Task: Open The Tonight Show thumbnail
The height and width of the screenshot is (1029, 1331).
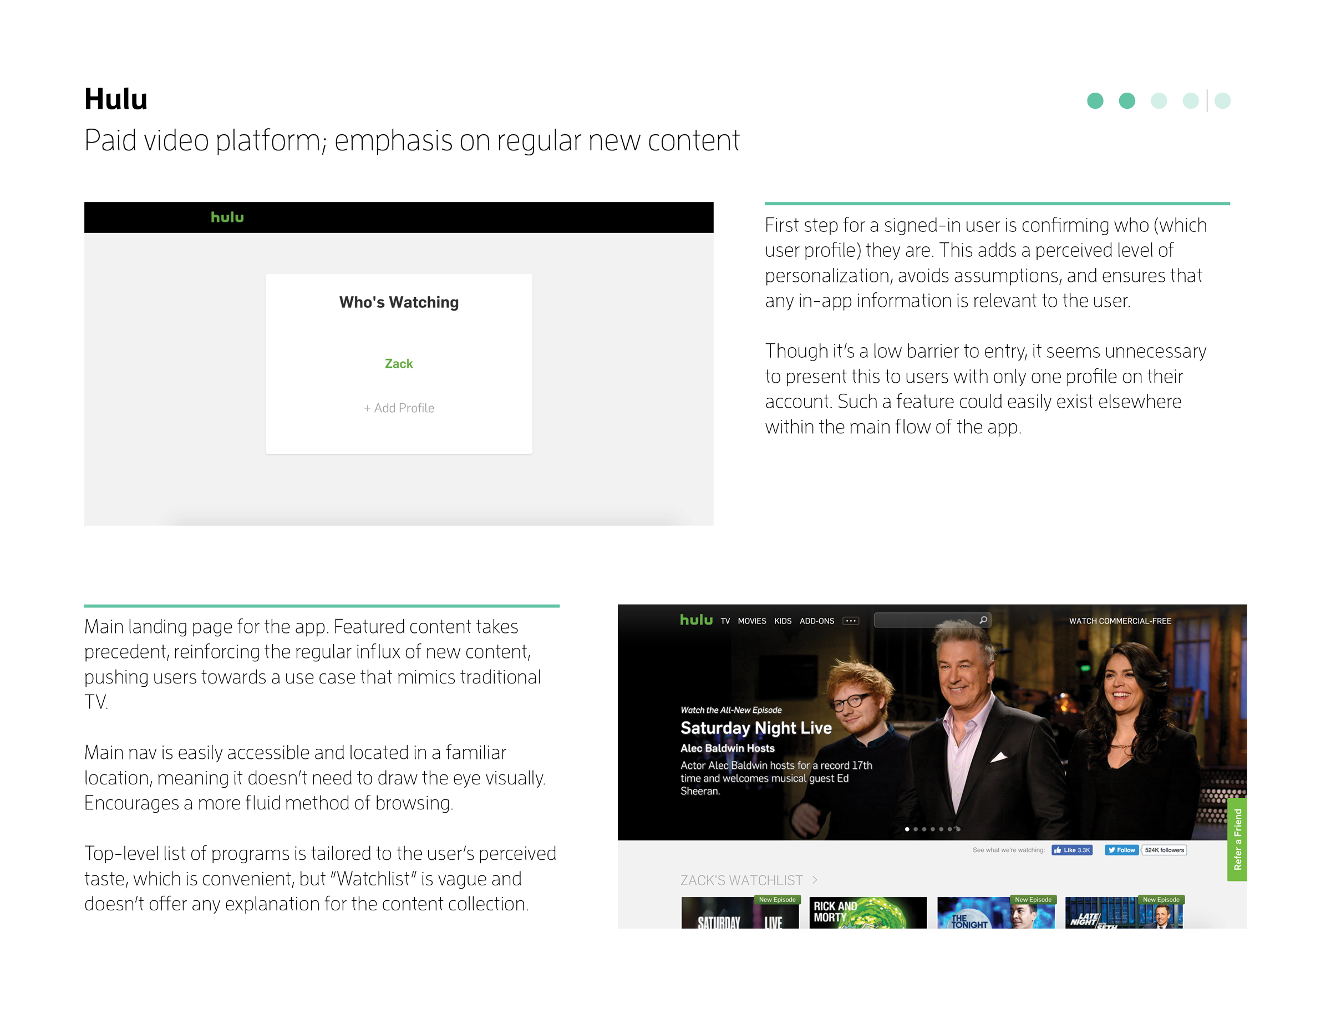Action: coord(996,913)
